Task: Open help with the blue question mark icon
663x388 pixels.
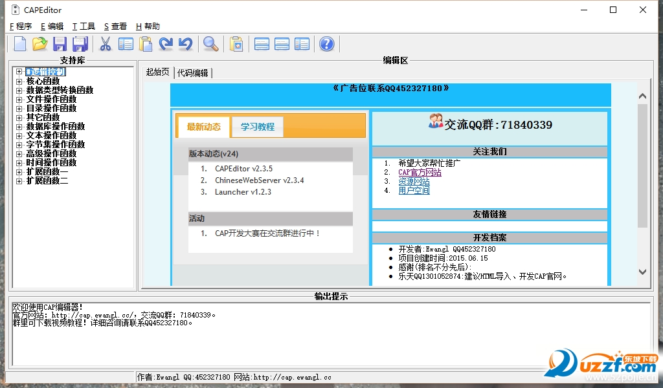Action: tap(326, 44)
